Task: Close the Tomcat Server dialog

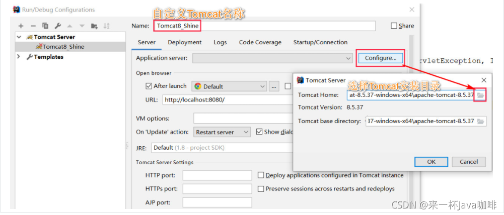Action: tap(484, 80)
